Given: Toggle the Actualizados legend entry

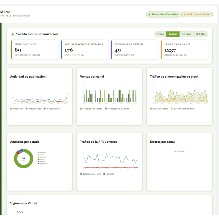Looking at the screenshot, I should tap(33, 109).
